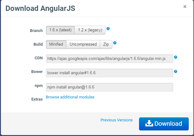Image resolution: width=194 pixels, height=136 pixels.
Task: Choose the Minified build option
Action: (x=56, y=44)
